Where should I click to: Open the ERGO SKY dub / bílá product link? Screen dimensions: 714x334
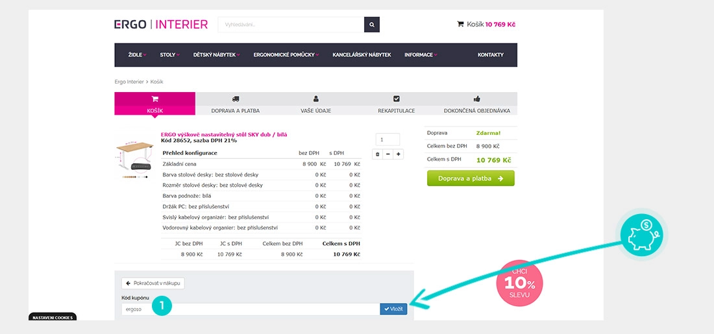click(x=224, y=134)
